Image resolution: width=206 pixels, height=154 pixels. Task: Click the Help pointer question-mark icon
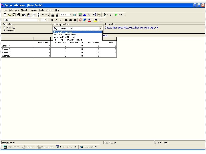coord(94,15)
